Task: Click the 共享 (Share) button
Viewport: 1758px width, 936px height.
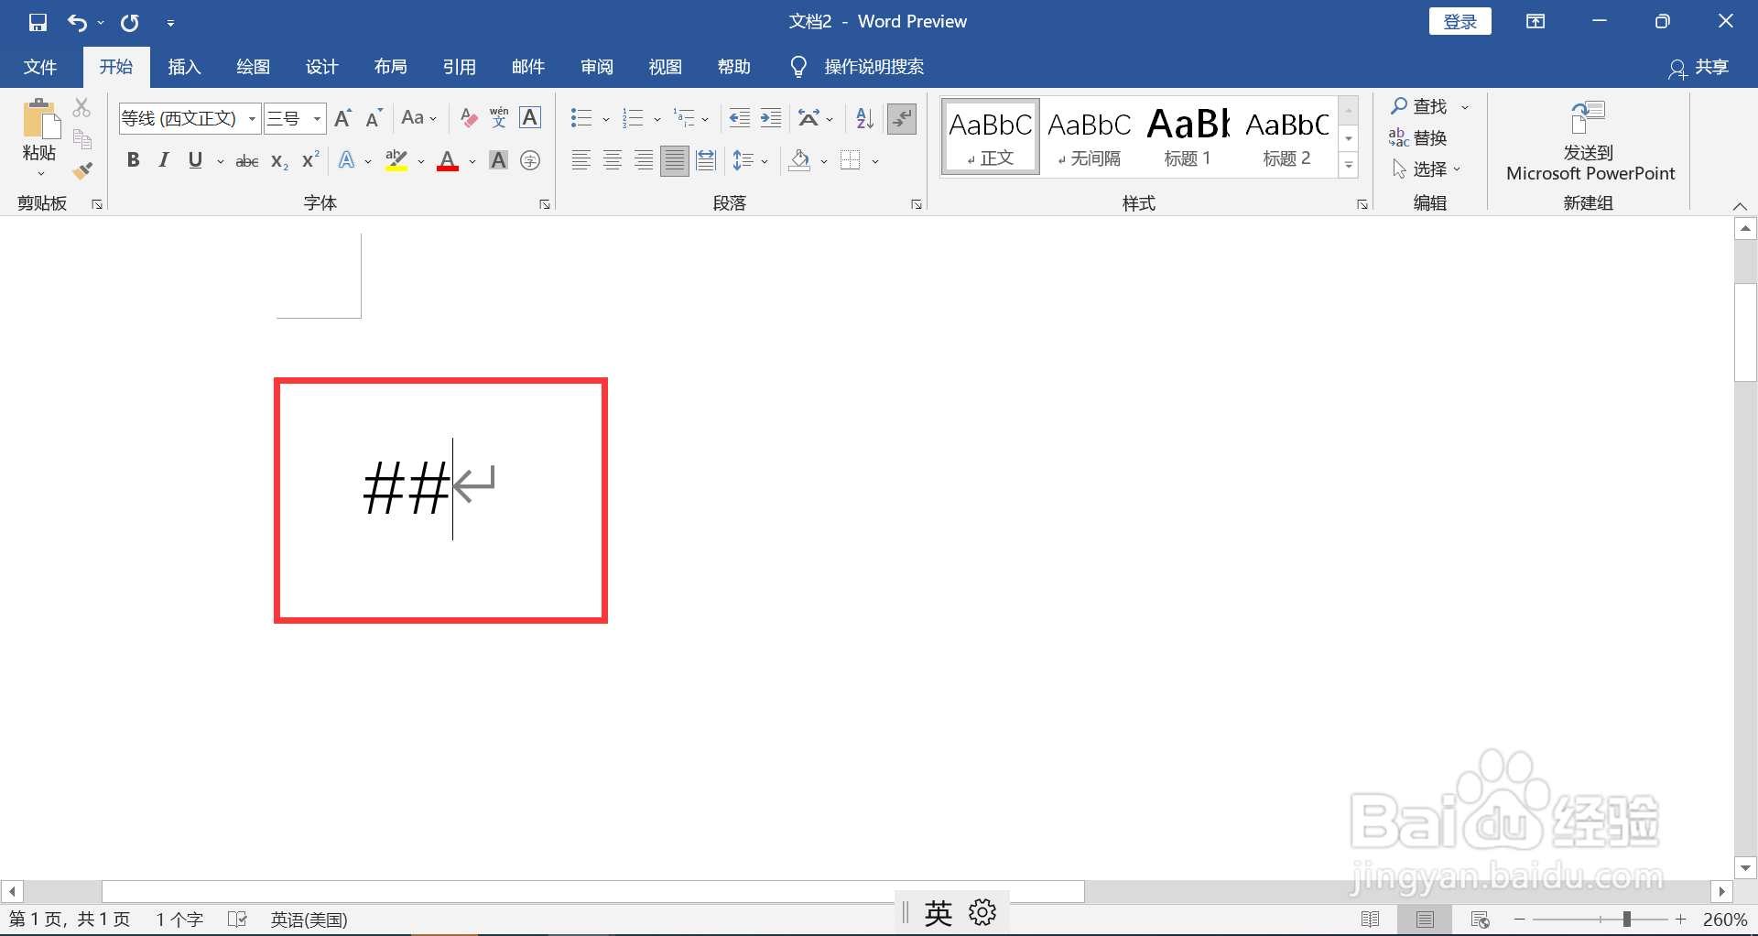Action: pos(1699,67)
